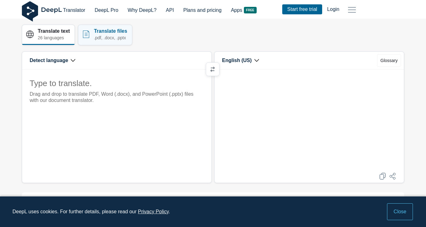Close the cookie notice banner
This screenshot has width=426, height=227.
coord(400,212)
